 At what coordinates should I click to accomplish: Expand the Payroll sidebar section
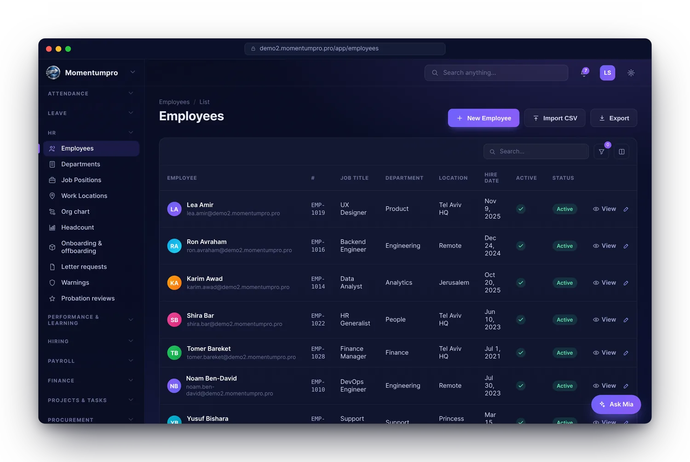91,361
